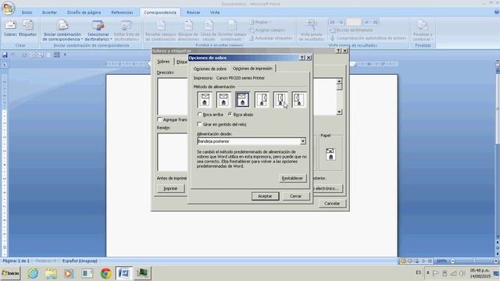The image size is (500, 281).
Task: Choose the sixth rotated envelope feed icon
Action: 299,100
